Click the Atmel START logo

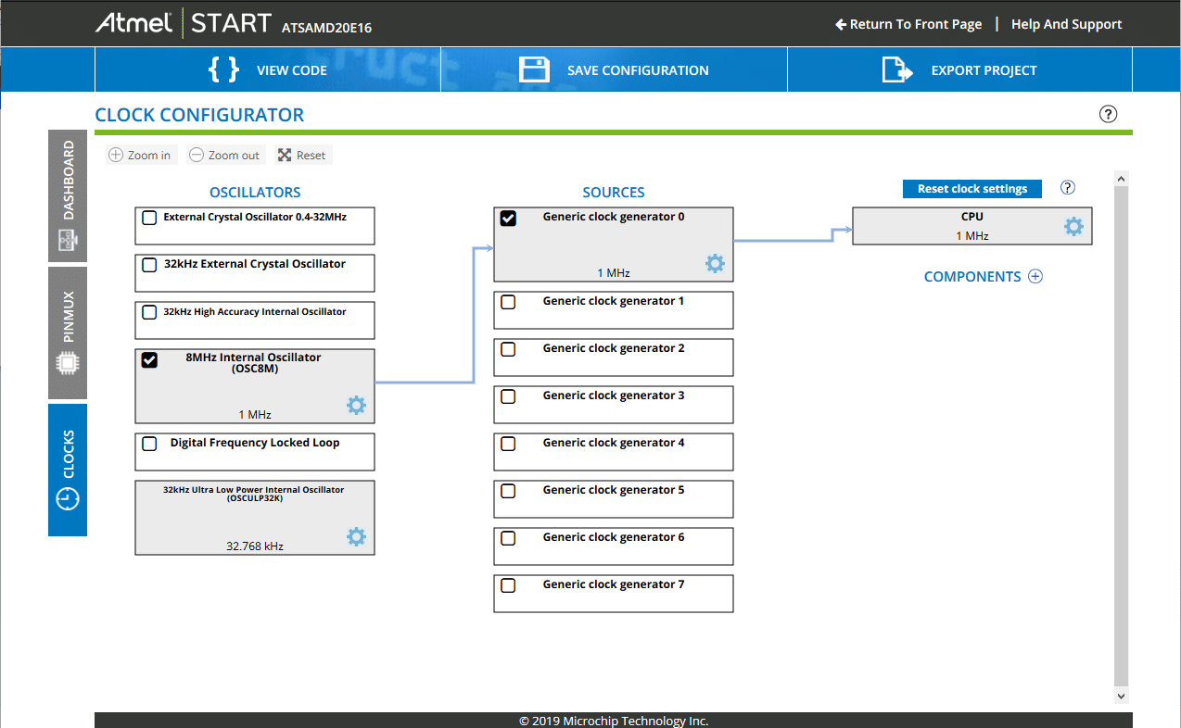coord(184,23)
